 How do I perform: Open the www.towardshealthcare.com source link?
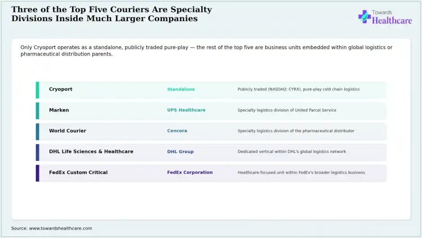pos(61,228)
